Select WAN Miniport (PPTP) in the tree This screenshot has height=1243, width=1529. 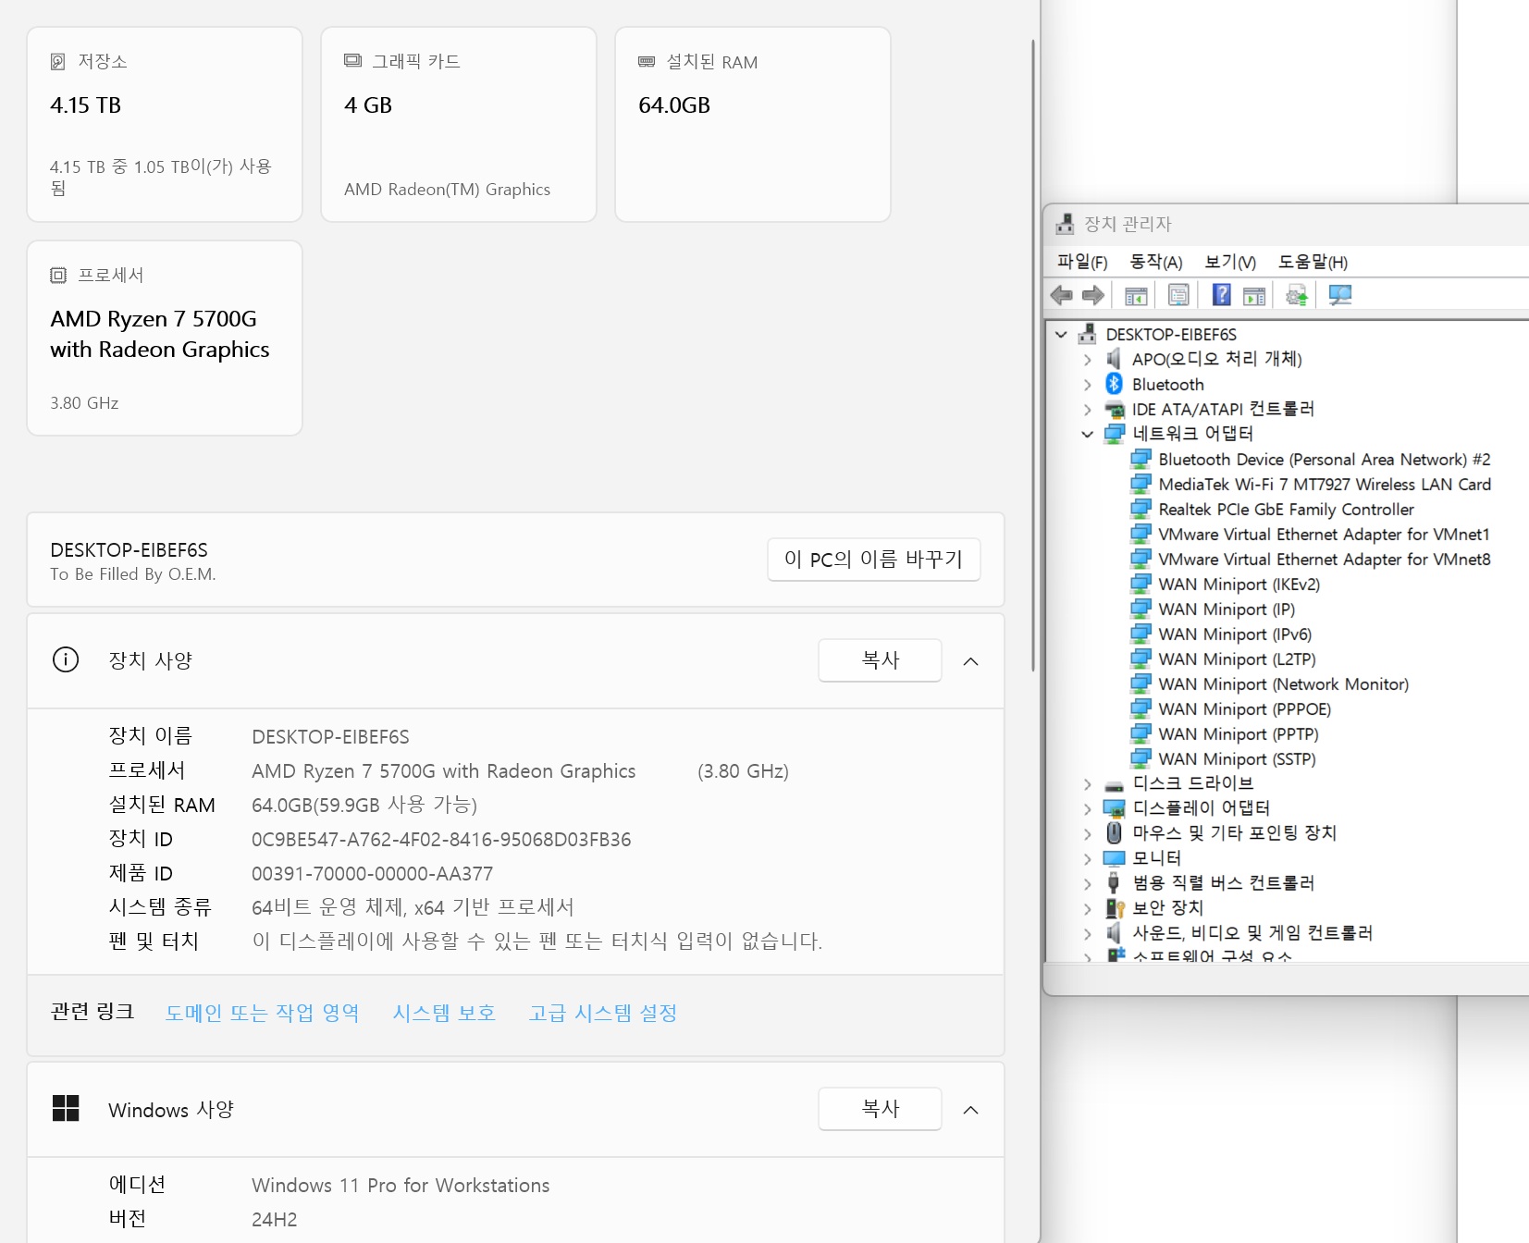pyautogui.click(x=1239, y=733)
